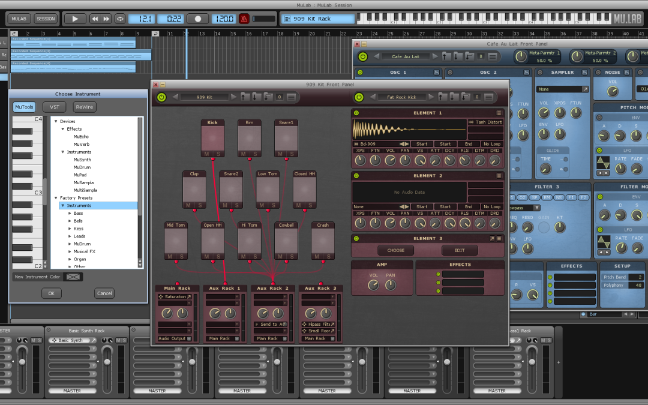This screenshot has height=405, width=648.
Task: Open the Cafe Au Lait options menu icon
Action: [x=493, y=56]
